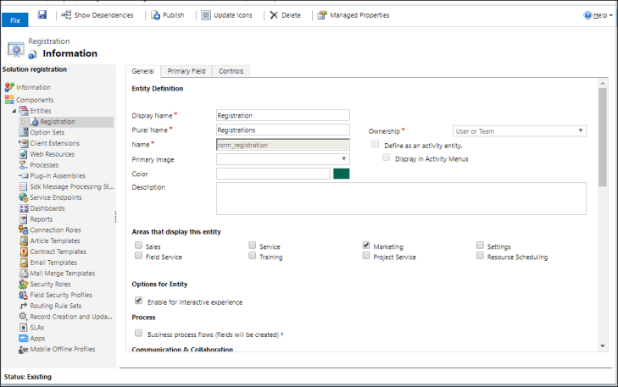The image size is (618, 387).
Task: Uncheck the Marketing area checkbox
Action: pos(366,246)
